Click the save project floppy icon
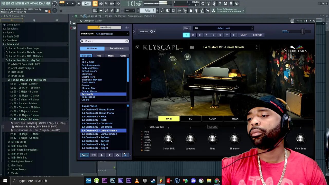The width and height of the screenshot is (329, 185). tap(225, 4)
